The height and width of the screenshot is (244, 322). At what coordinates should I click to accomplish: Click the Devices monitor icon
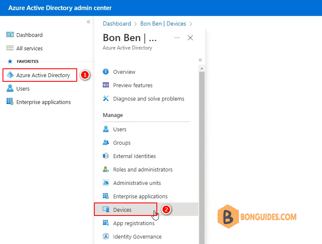(x=106, y=209)
